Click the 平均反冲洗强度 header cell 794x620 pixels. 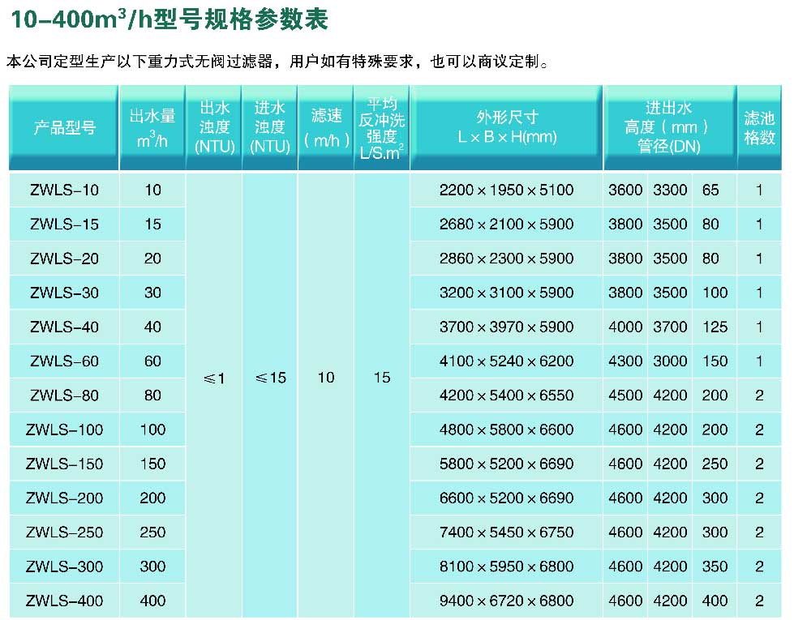click(x=382, y=127)
